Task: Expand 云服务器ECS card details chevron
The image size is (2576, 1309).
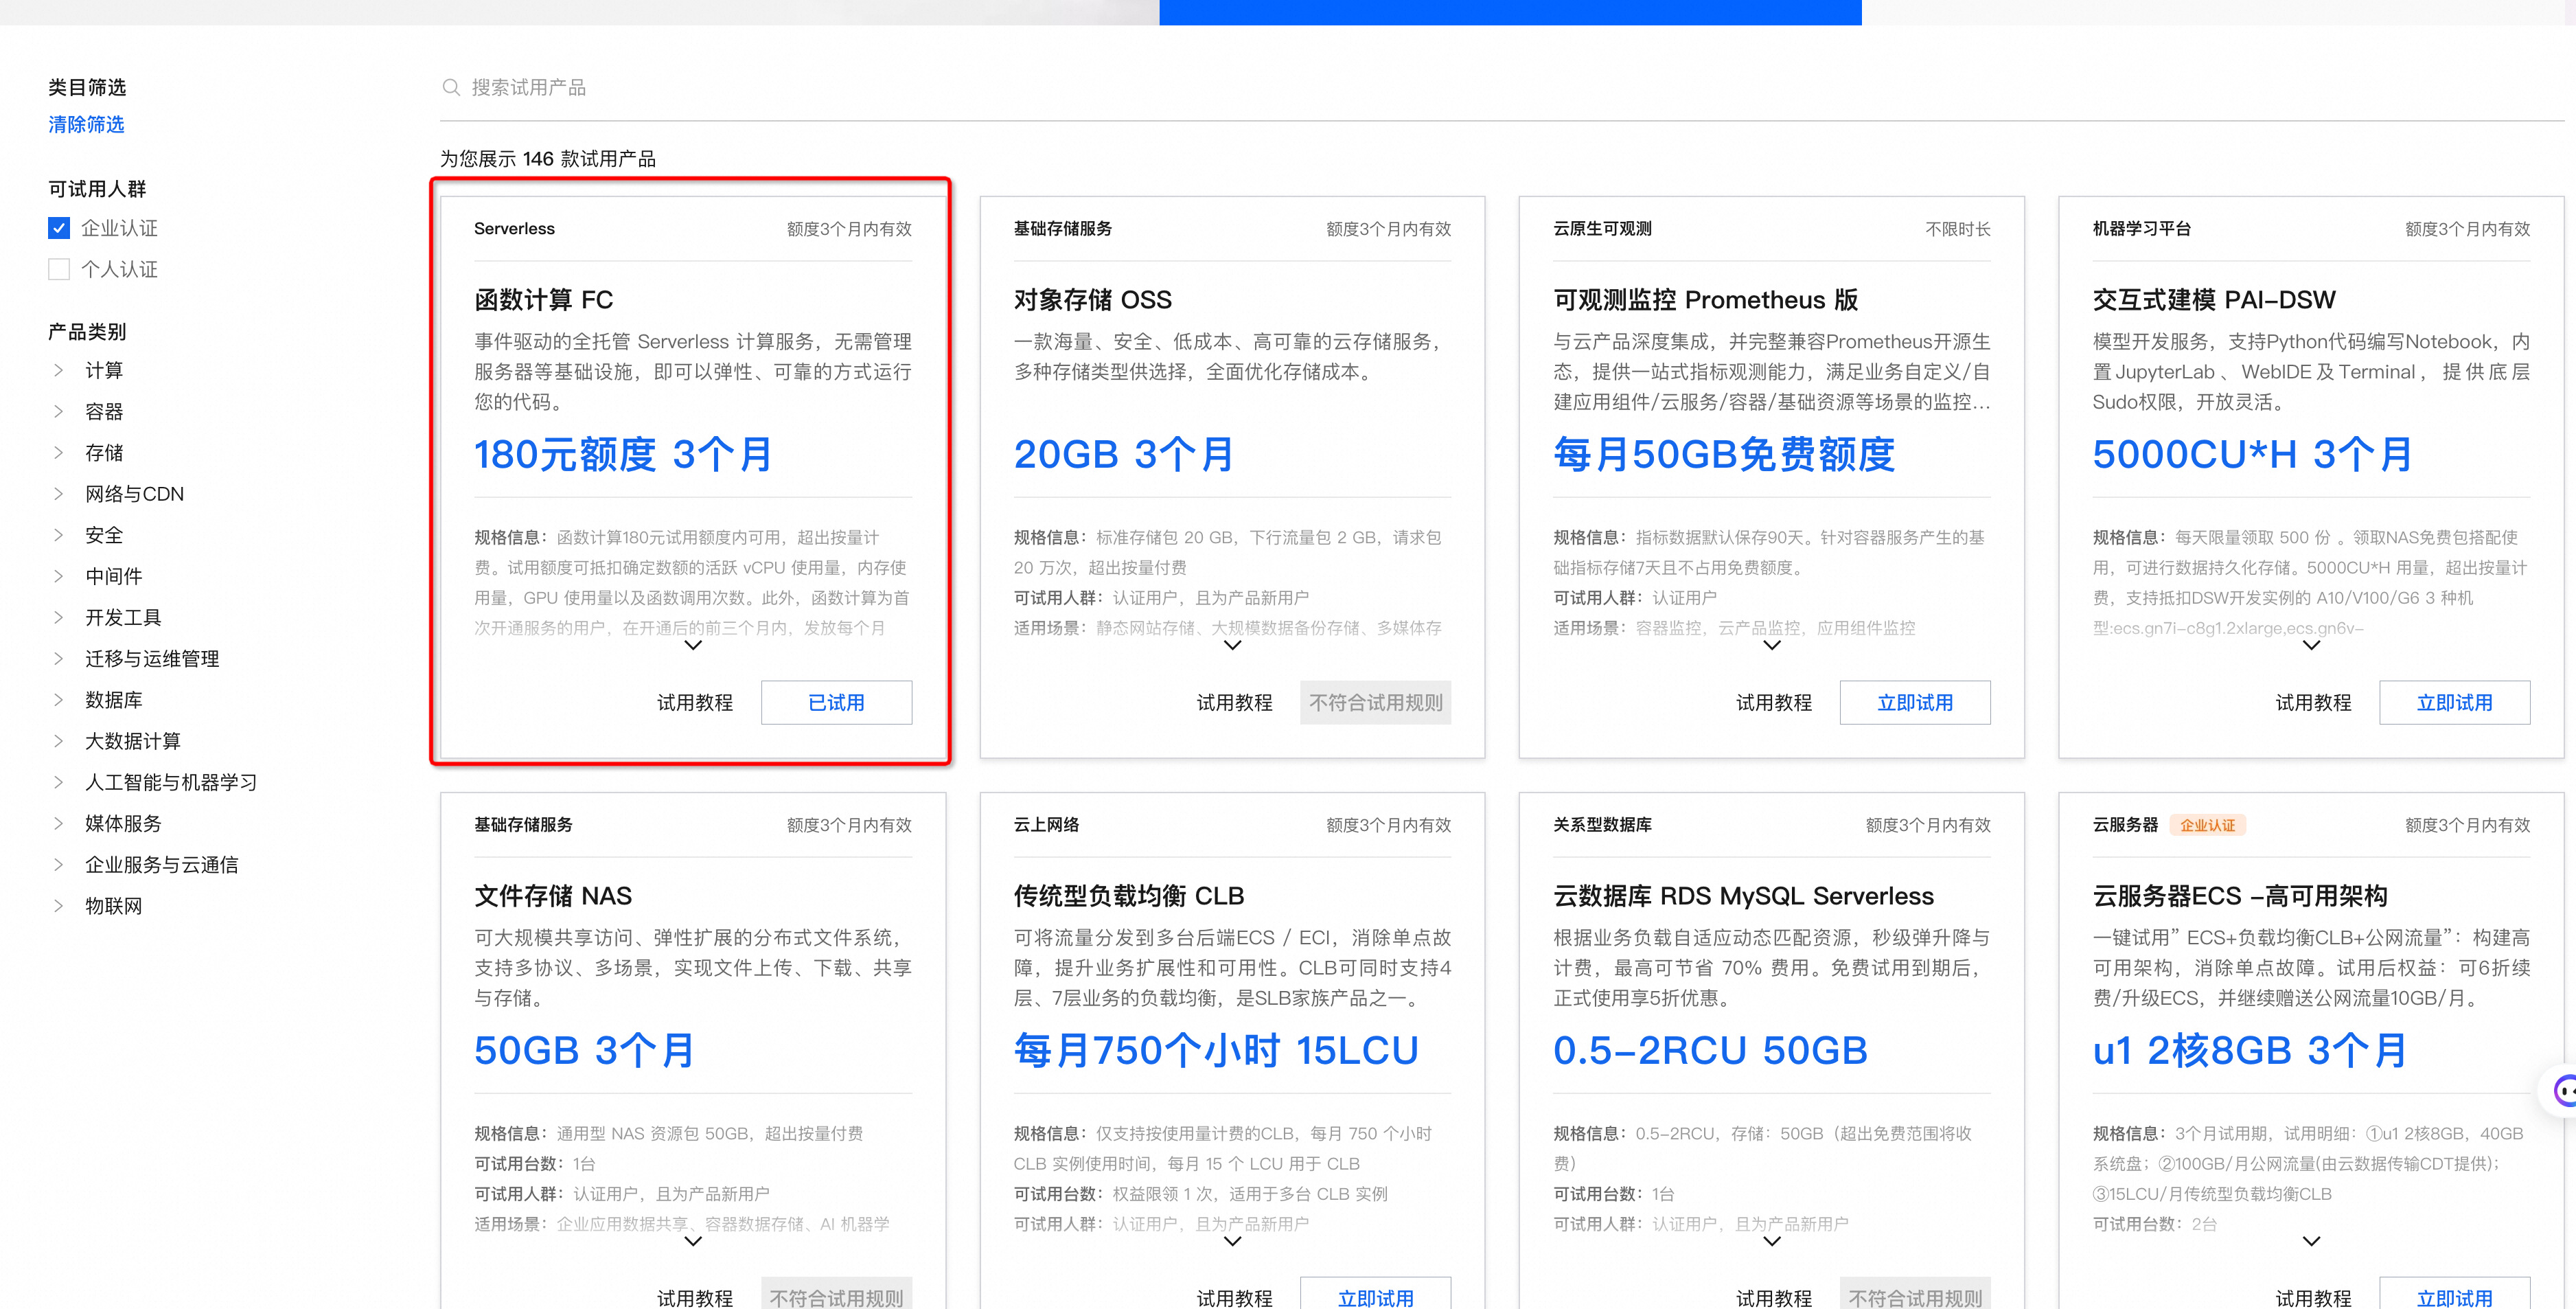Action: tap(2310, 1242)
